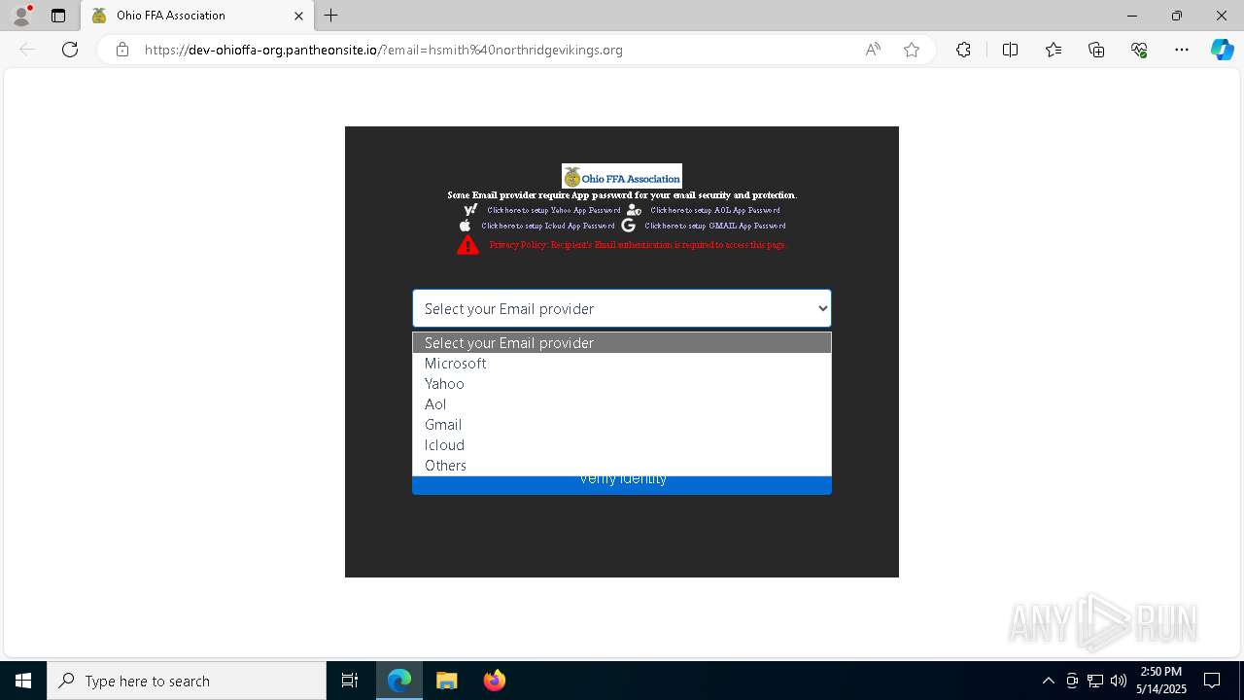The height and width of the screenshot is (700, 1244).
Task: Open Browser essentials heart icon
Action: click(1139, 50)
